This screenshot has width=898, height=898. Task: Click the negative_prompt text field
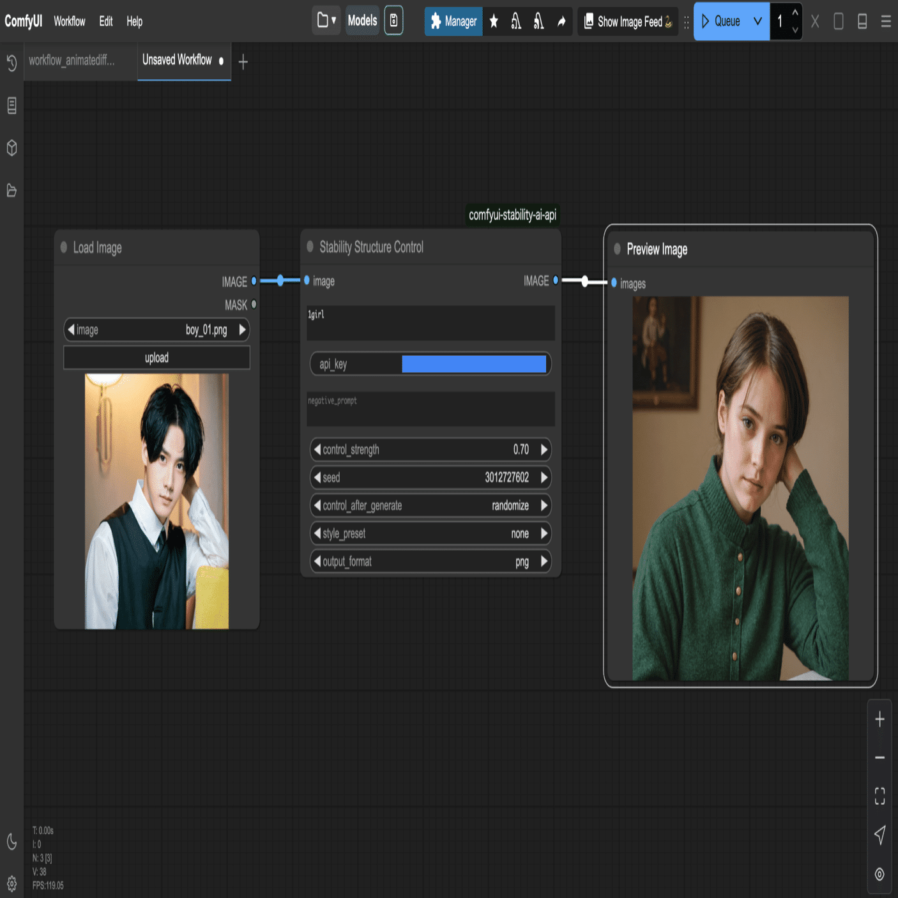tap(430, 409)
